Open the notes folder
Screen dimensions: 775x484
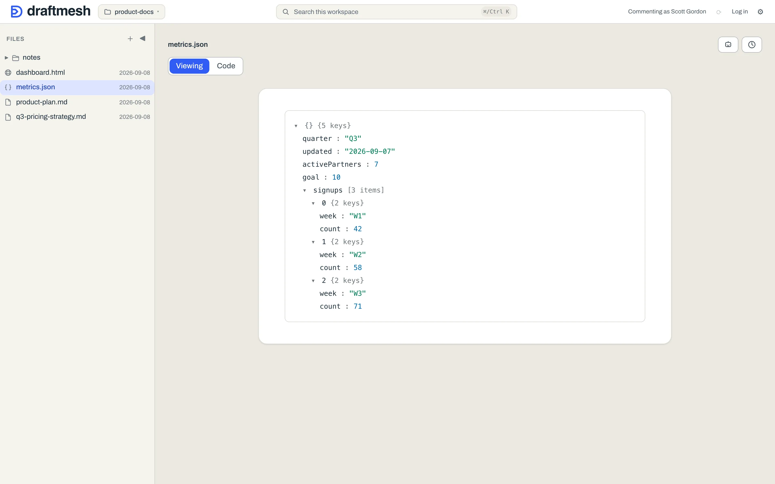coord(77,58)
